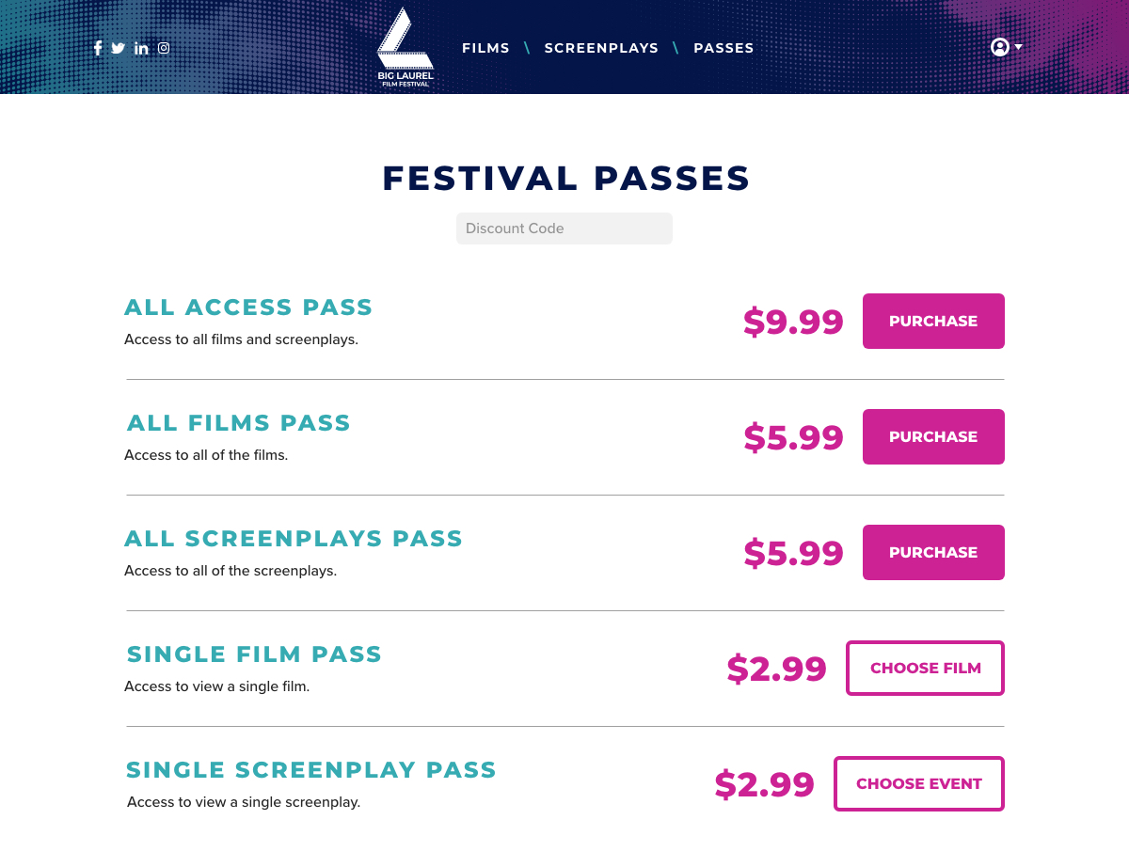Click the Choose Event button
The image size is (1129, 851).
coord(919,783)
